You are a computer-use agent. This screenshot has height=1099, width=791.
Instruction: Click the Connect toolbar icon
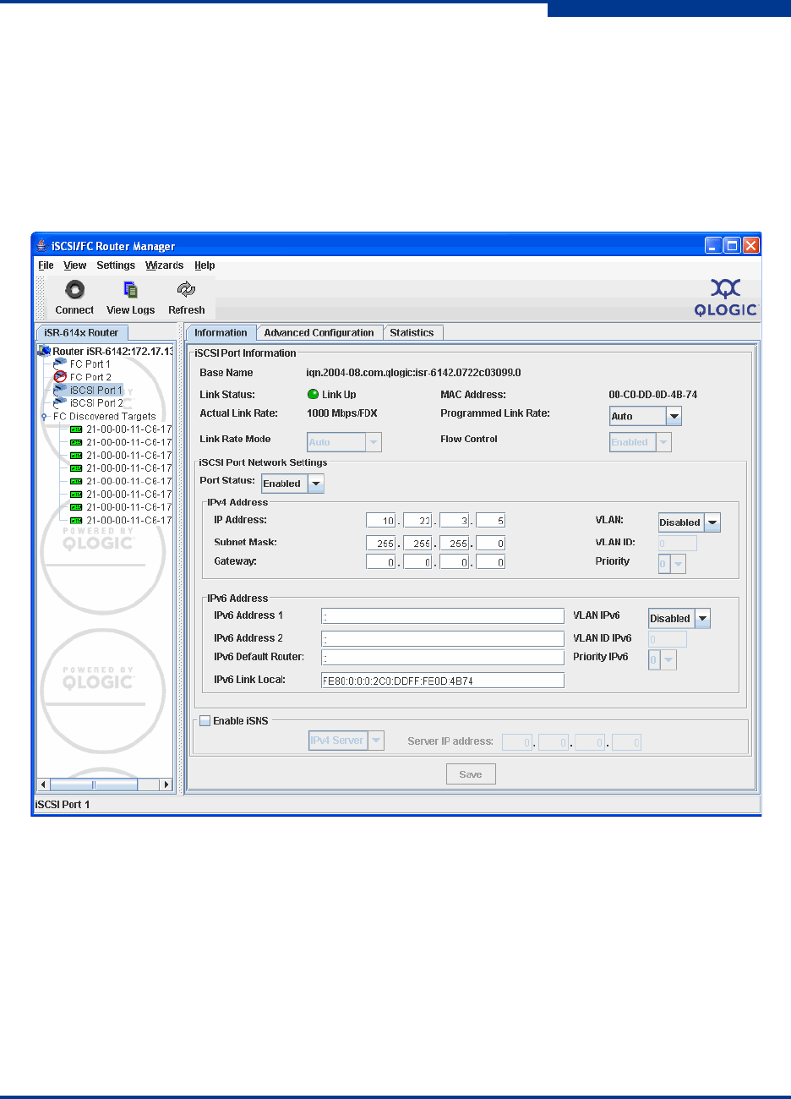click(x=74, y=290)
